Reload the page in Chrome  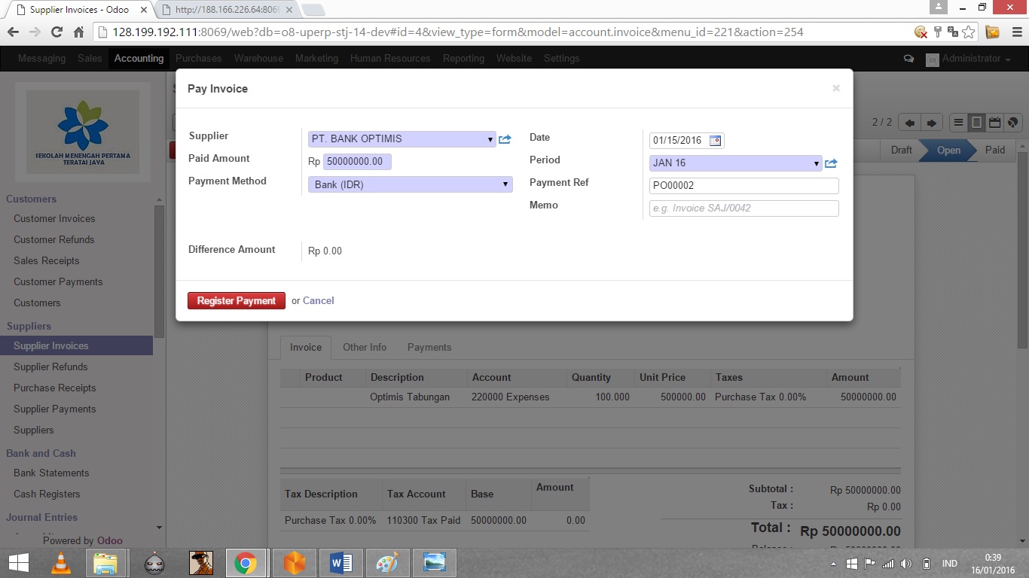click(x=56, y=32)
